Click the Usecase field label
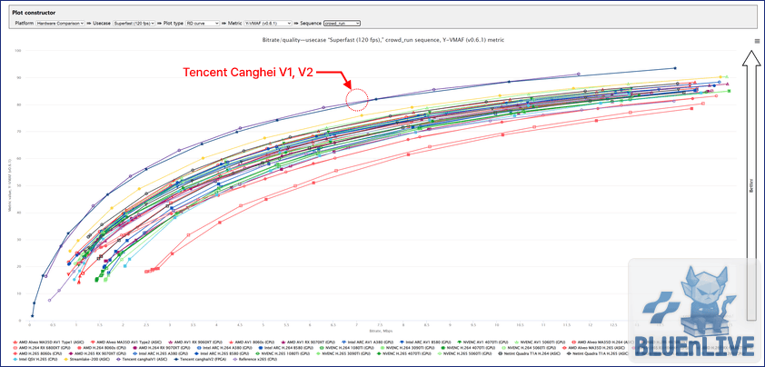This screenshot has width=765, height=367. pyautogui.click(x=102, y=23)
